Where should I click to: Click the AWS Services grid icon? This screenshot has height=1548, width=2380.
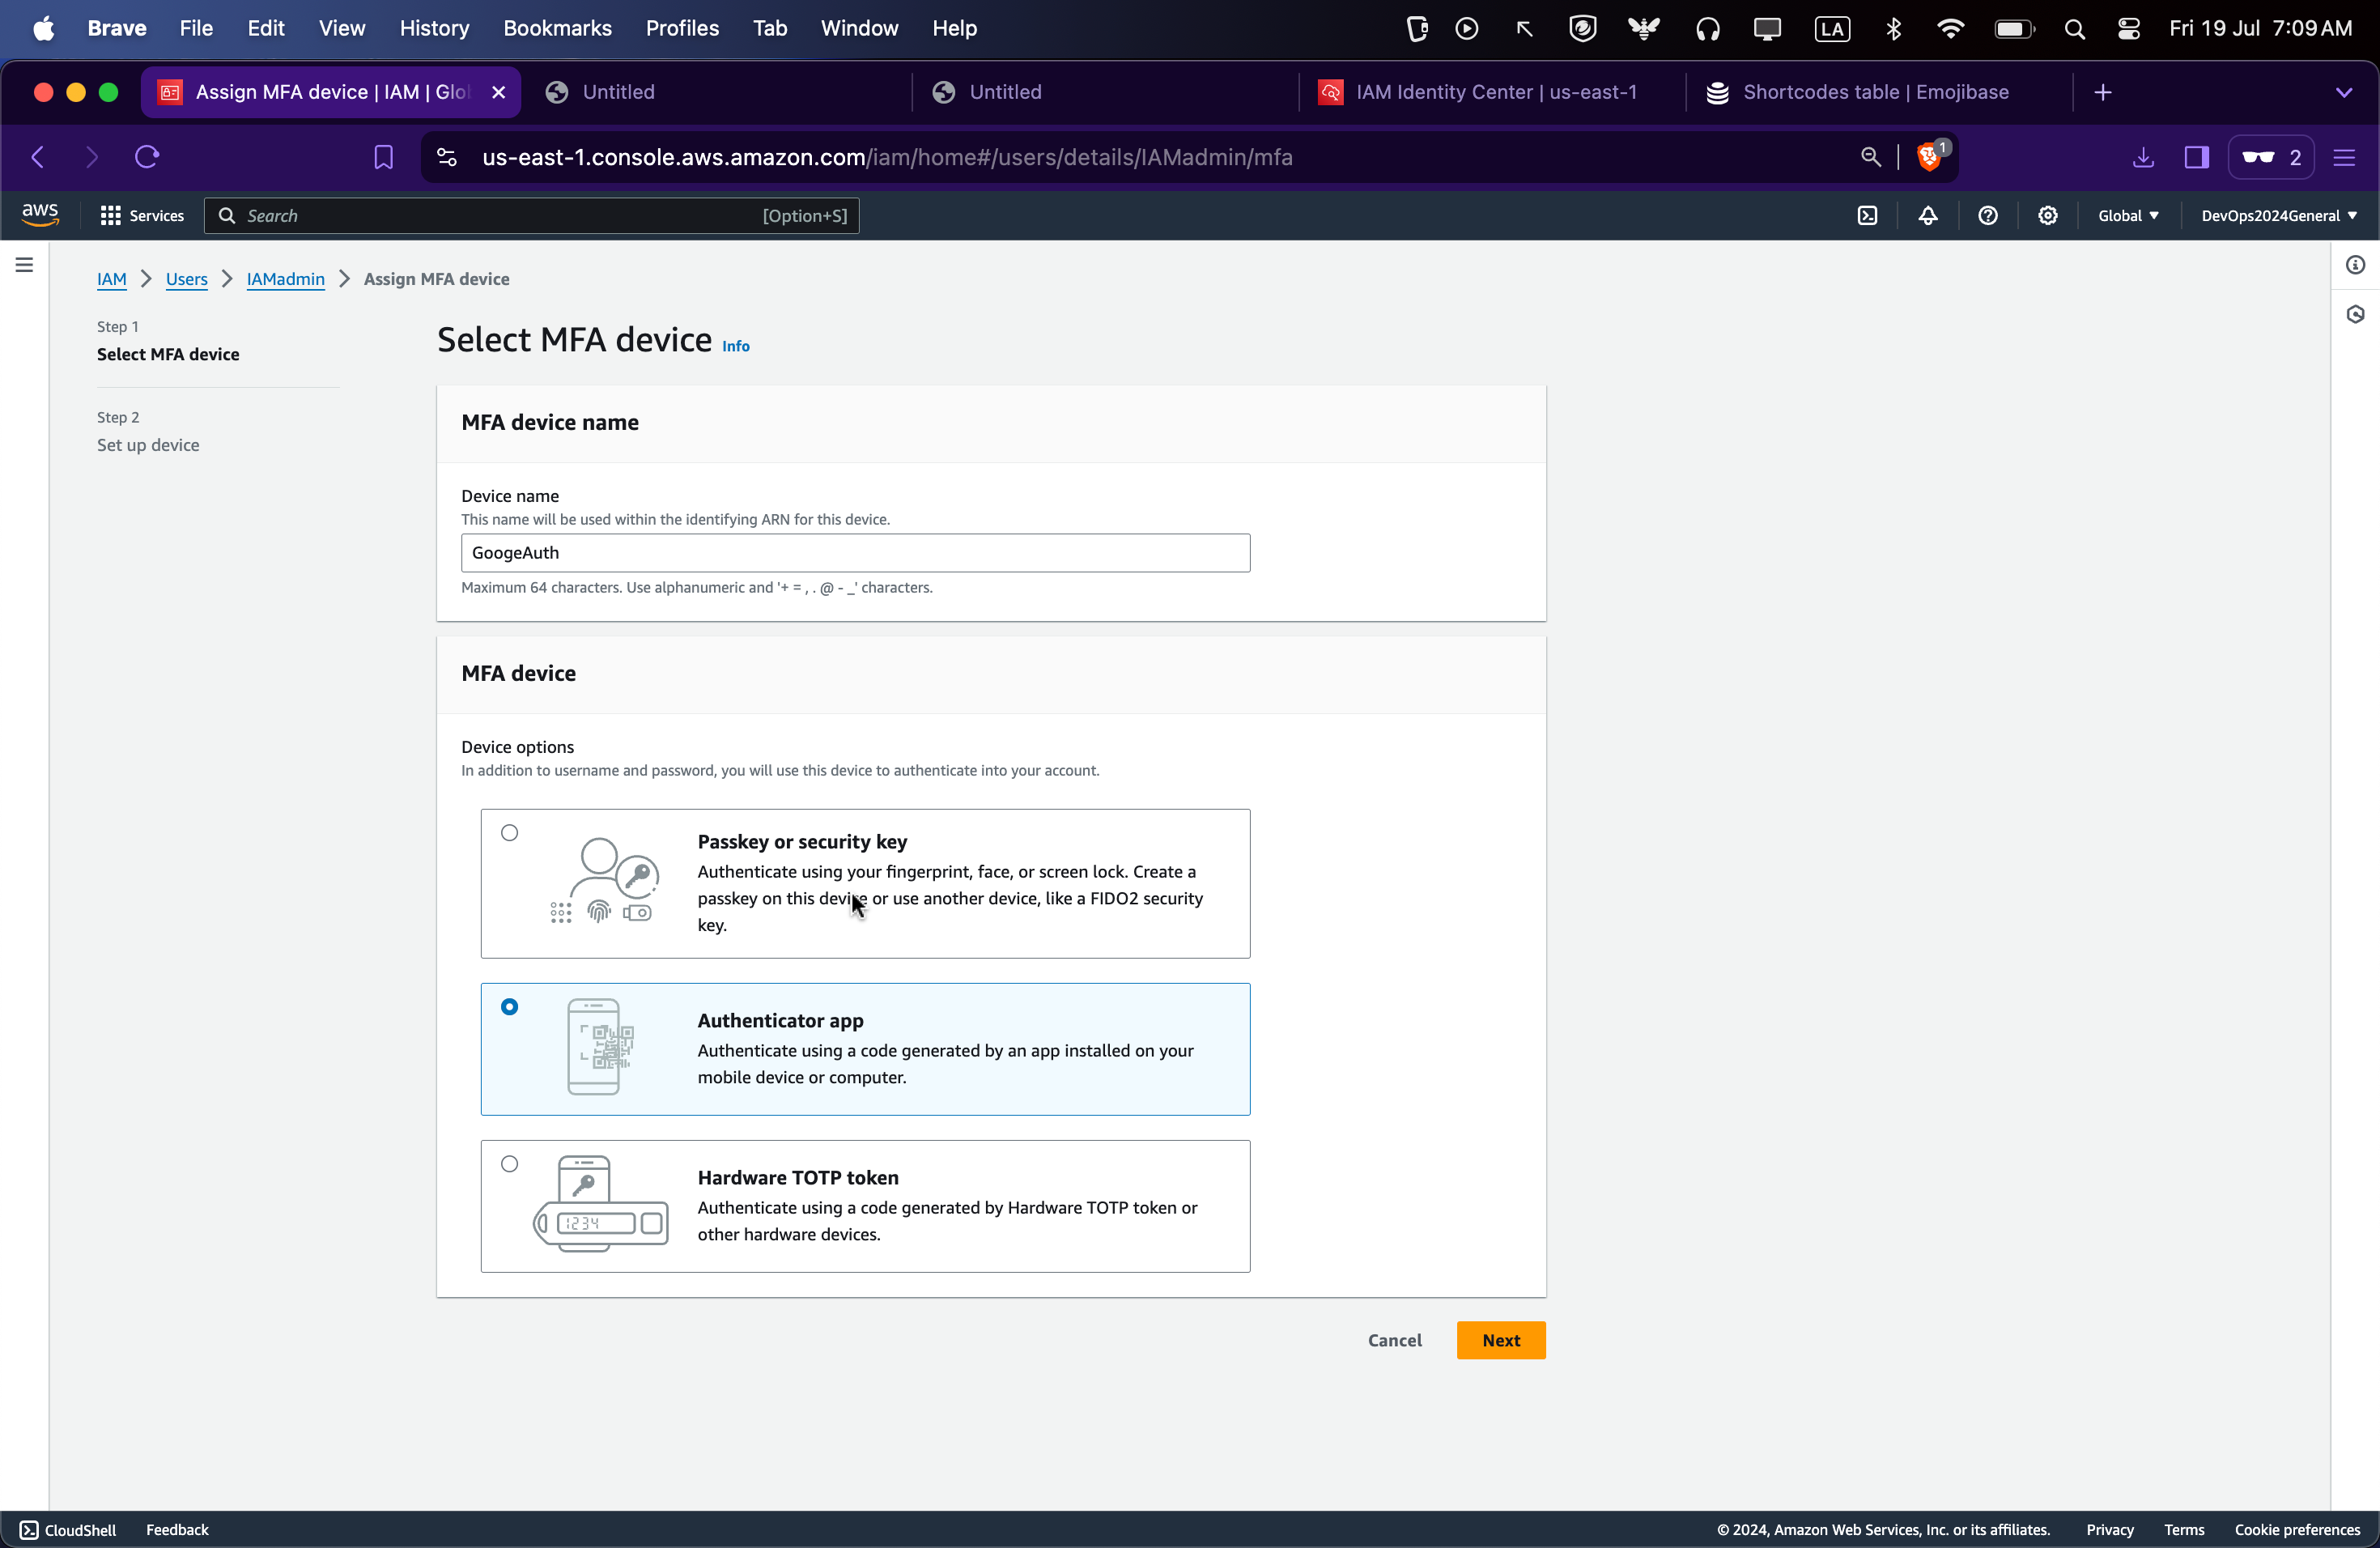109,215
